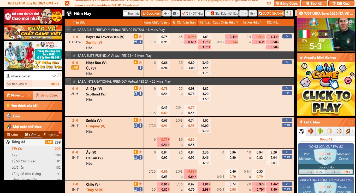Collapse the SABA ELITE FRIENDLY league section

[68, 55]
